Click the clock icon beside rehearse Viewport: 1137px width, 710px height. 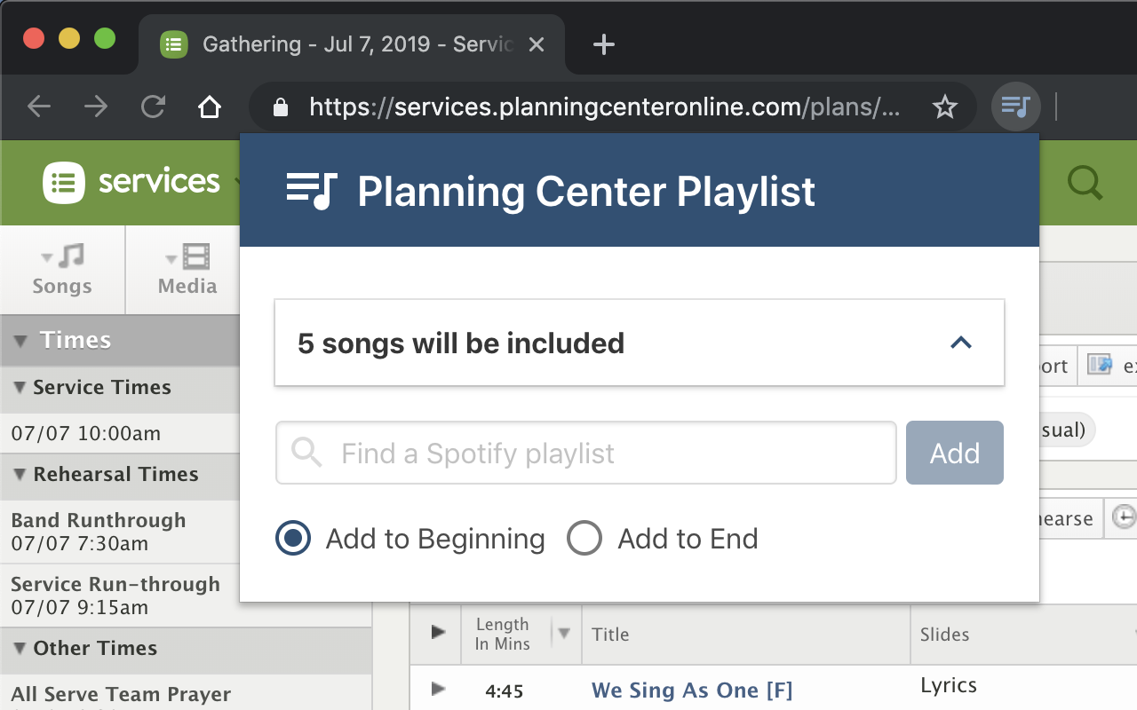pos(1125,518)
